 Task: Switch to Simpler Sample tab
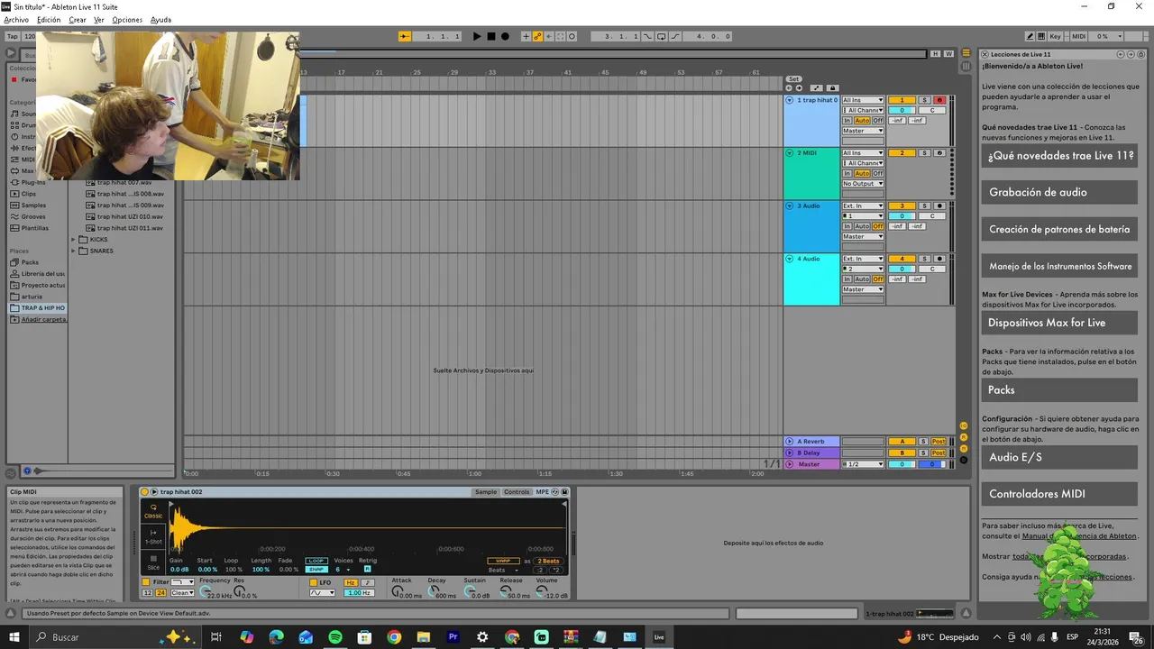(486, 492)
